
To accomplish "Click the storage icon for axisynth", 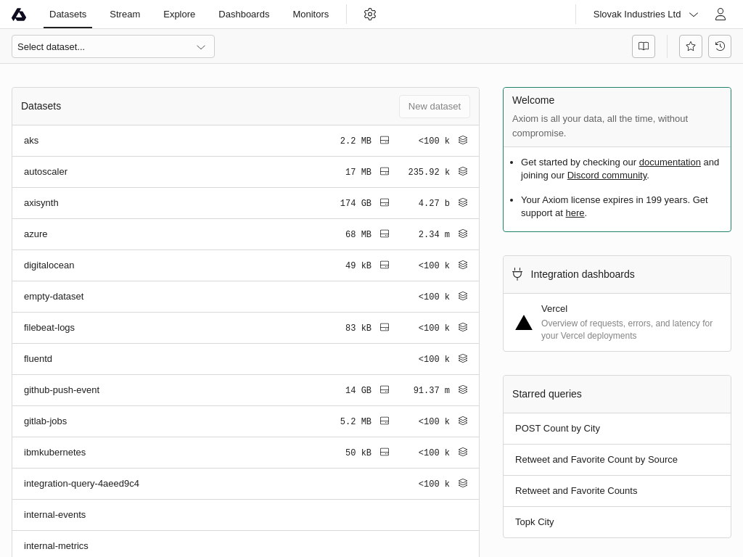I will click(385, 203).
